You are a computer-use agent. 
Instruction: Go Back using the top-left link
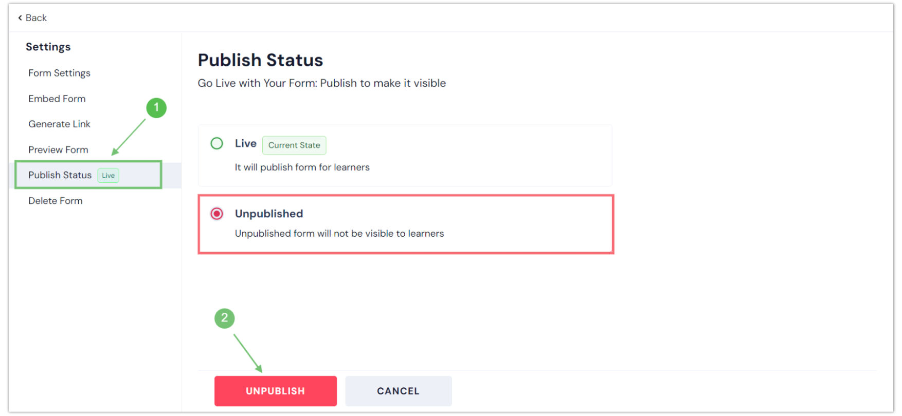32,17
